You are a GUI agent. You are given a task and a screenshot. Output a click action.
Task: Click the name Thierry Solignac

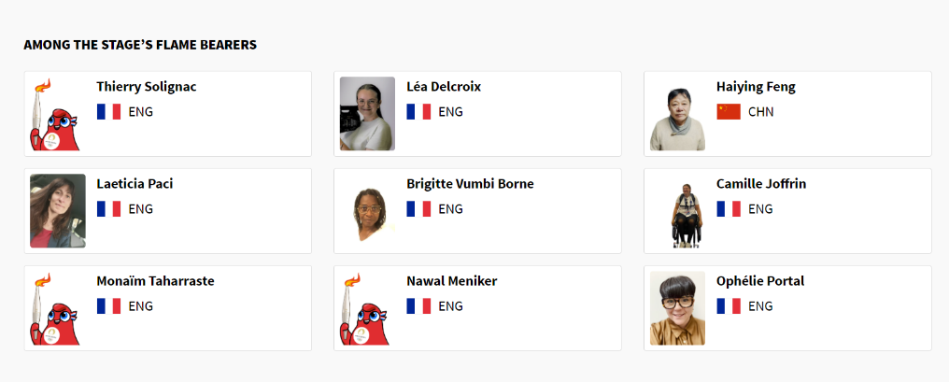(147, 87)
